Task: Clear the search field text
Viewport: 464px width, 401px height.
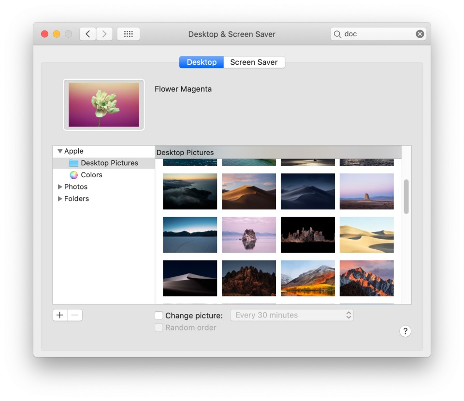Action: [420, 34]
